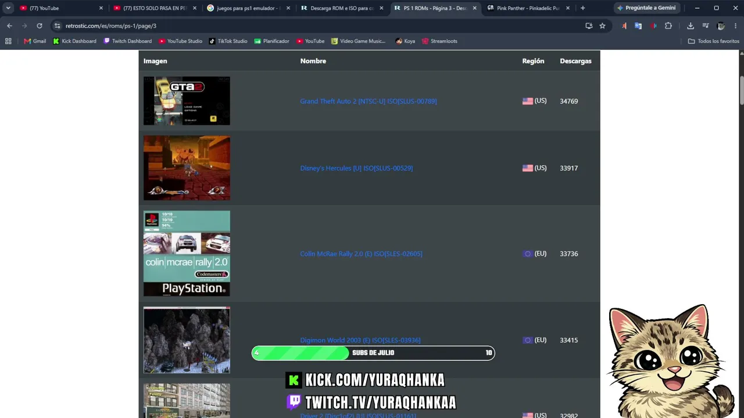
Task: Click the 'Descargas' column header
Action: point(575,61)
